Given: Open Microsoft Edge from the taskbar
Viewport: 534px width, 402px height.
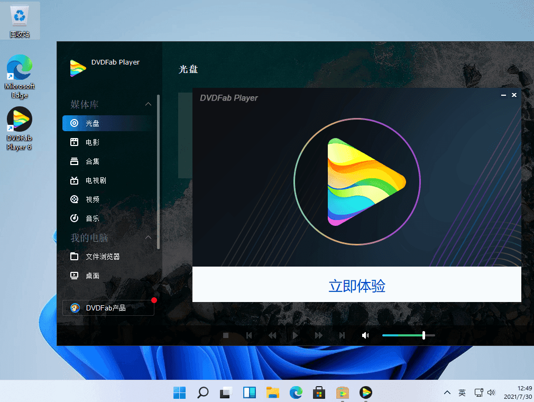Looking at the screenshot, I should (296, 392).
